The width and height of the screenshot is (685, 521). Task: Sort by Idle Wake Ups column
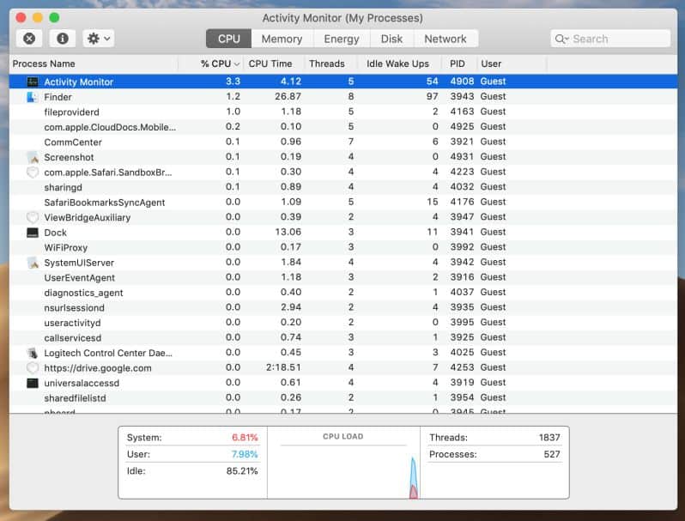[397, 64]
